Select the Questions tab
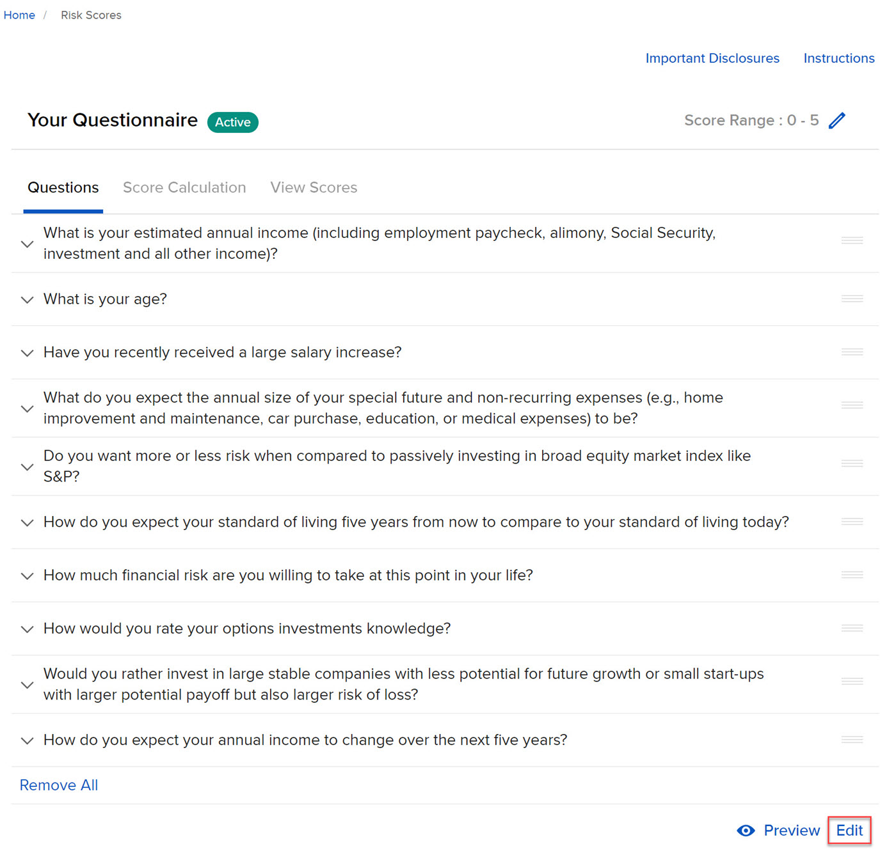The image size is (880, 851). (x=63, y=187)
